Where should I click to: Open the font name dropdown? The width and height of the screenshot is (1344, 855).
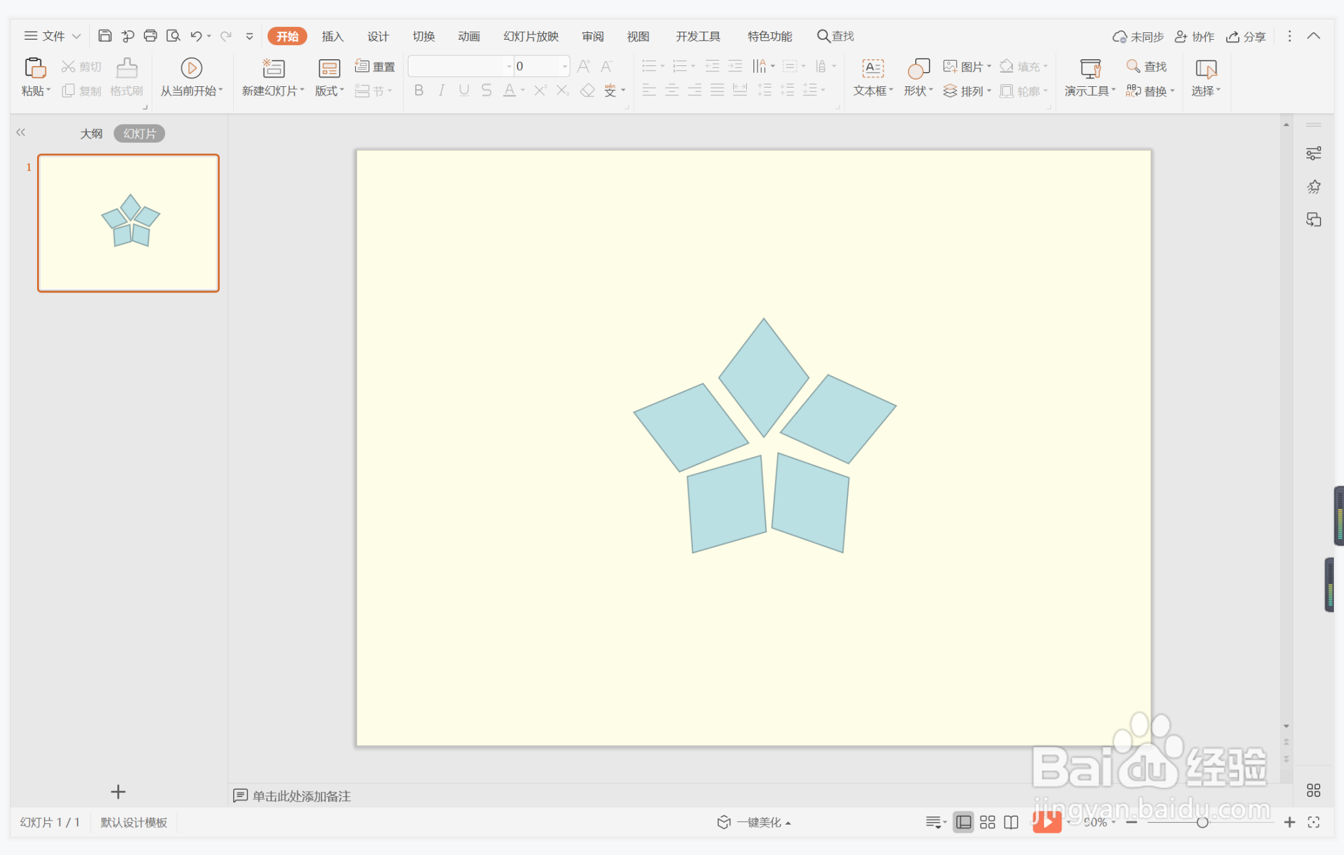tap(509, 66)
